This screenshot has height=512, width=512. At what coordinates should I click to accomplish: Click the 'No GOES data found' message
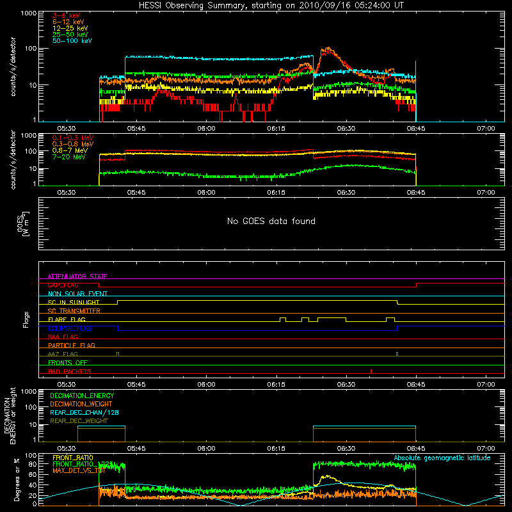271,221
